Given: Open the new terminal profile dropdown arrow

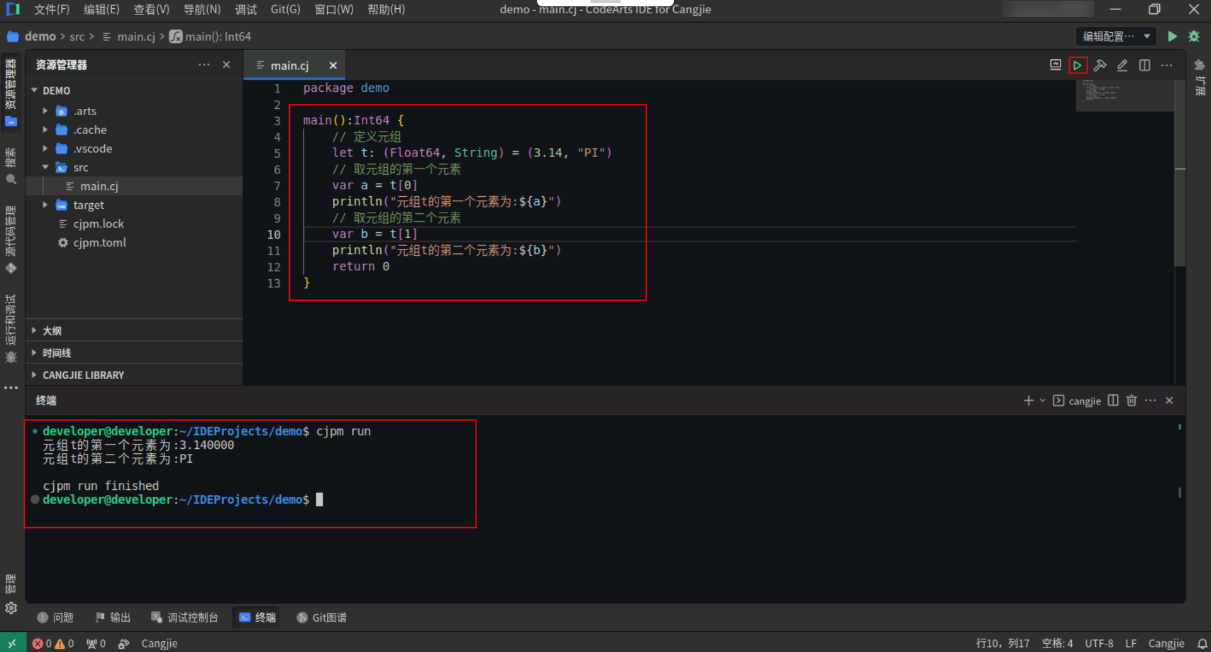Looking at the screenshot, I should click(x=1042, y=401).
